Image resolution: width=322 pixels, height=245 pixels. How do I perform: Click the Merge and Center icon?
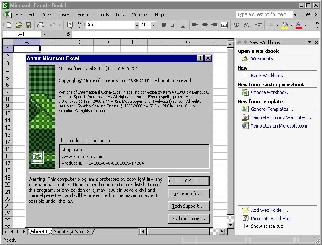224,25
